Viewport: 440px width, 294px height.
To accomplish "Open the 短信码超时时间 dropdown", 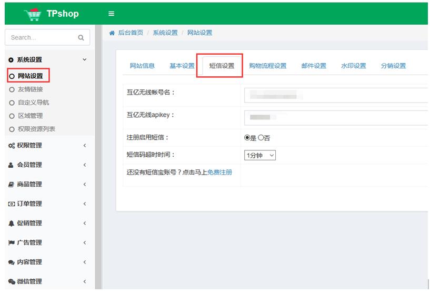I will pyautogui.click(x=260, y=155).
